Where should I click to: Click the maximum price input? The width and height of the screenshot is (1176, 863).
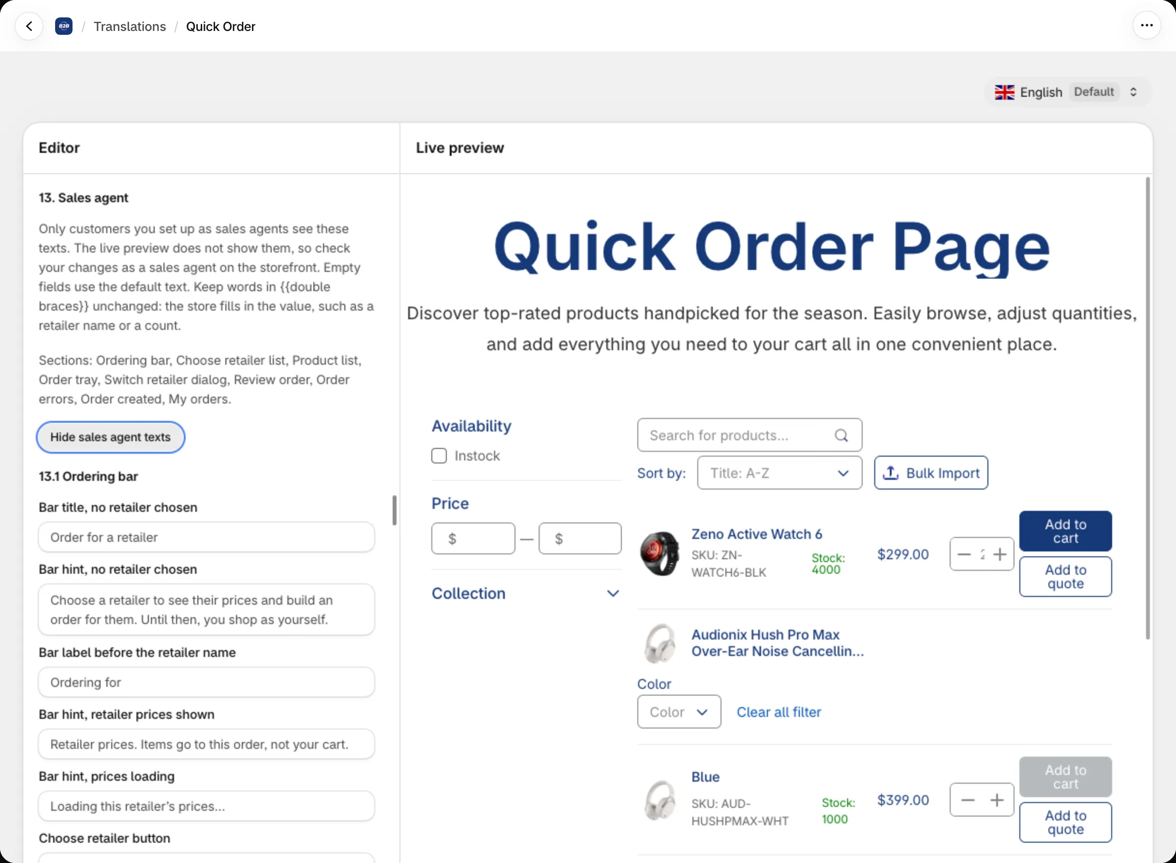pos(580,538)
